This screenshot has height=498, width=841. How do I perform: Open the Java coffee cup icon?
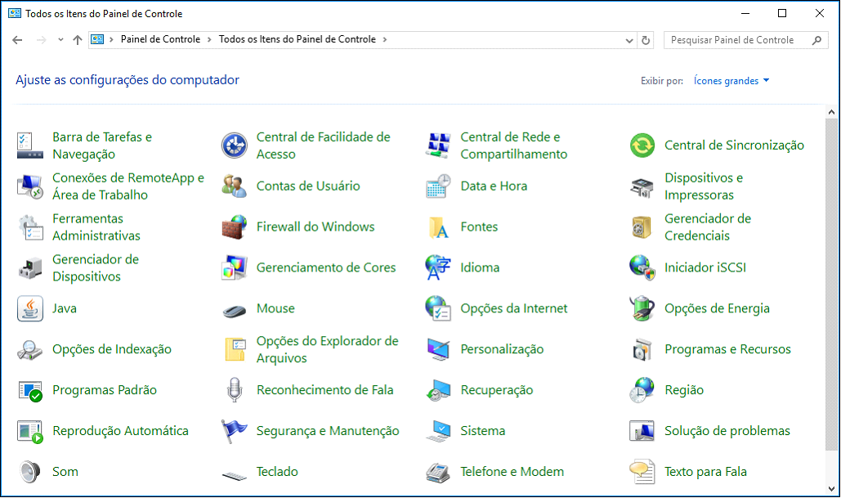pyautogui.click(x=30, y=308)
